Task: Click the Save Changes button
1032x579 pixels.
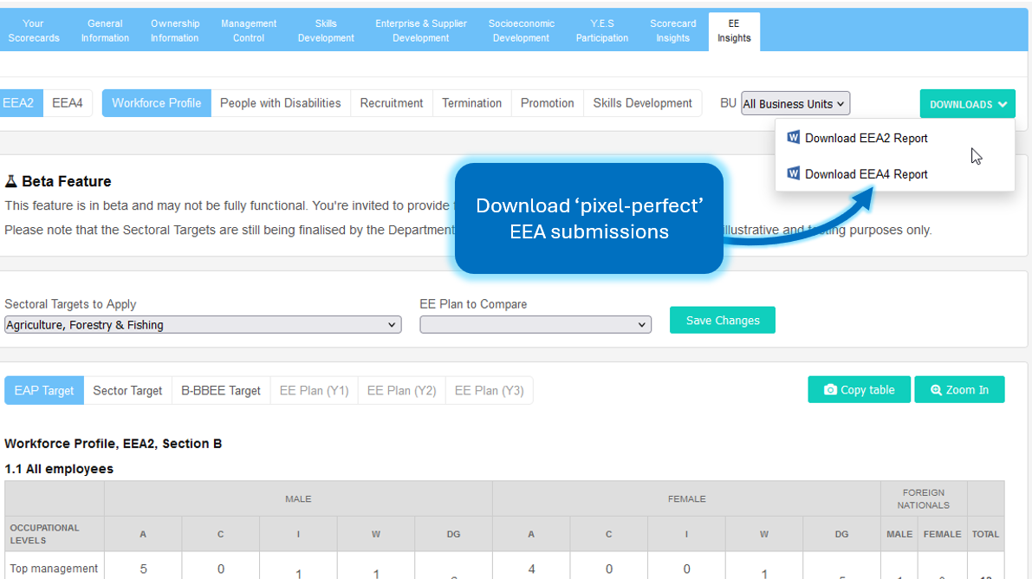Action: tap(723, 320)
